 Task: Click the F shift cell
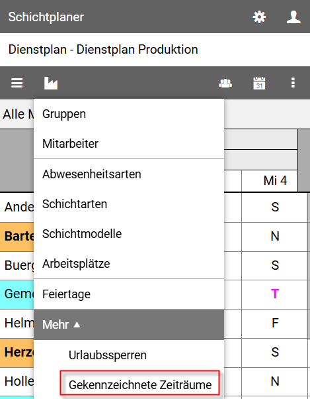(275, 323)
